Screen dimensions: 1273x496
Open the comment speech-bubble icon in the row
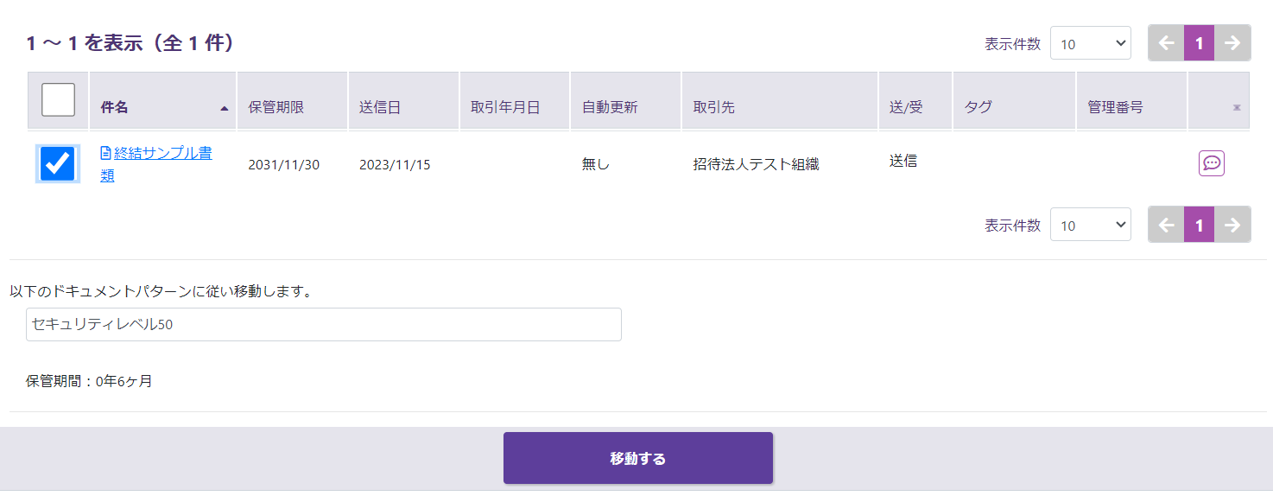tap(1211, 163)
